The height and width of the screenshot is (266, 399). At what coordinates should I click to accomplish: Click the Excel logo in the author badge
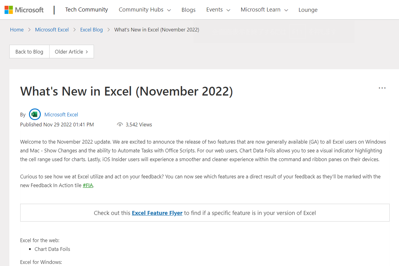tap(35, 114)
